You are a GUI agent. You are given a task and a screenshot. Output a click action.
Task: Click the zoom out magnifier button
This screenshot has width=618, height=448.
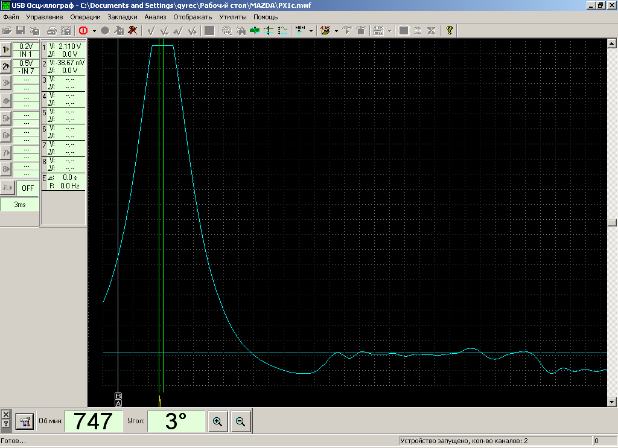coord(240,421)
